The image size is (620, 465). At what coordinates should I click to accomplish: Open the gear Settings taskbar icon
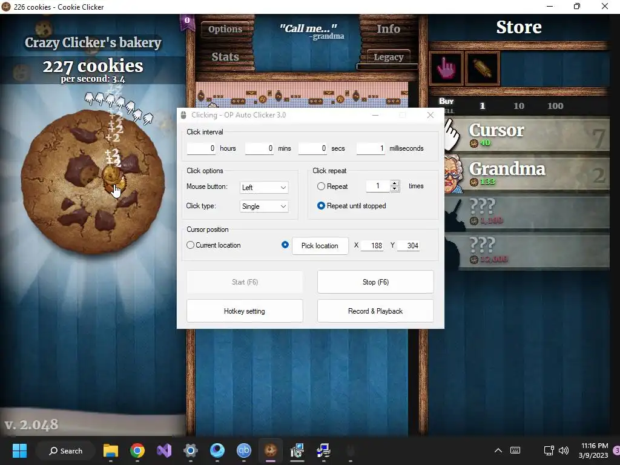pyautogui.click(x=191, y=450)
